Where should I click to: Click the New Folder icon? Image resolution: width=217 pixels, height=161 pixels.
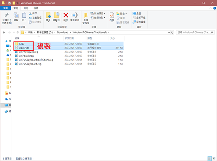pyautogui.click(x=86, y=15)
